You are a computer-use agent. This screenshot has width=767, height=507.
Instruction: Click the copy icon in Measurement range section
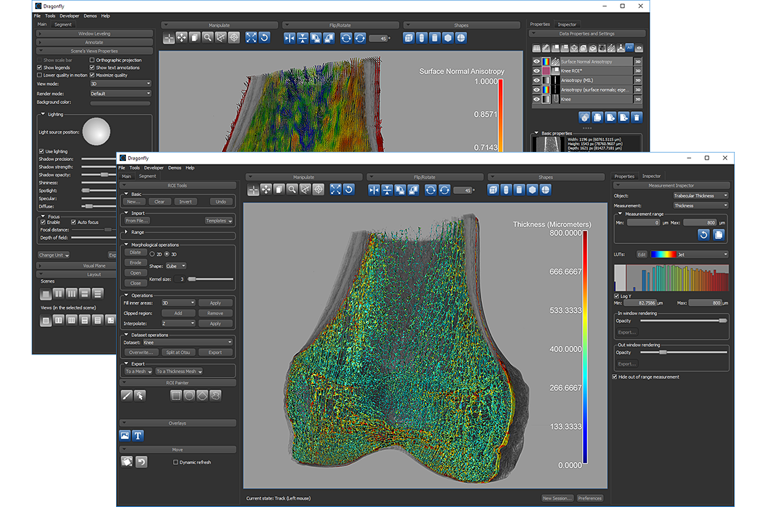click(718, 235)
